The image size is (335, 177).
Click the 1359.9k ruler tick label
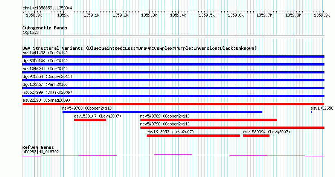322,15
